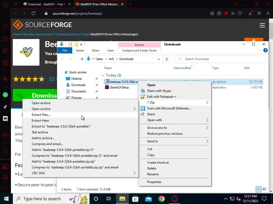Expand the Give access to submenu
This screenshot has height=204, width=273.
tap(207, 128)
